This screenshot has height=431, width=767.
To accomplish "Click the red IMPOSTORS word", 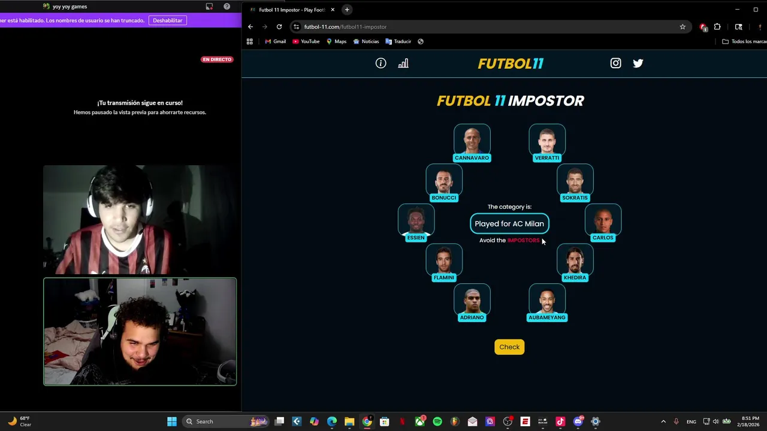I will point(523,240).
